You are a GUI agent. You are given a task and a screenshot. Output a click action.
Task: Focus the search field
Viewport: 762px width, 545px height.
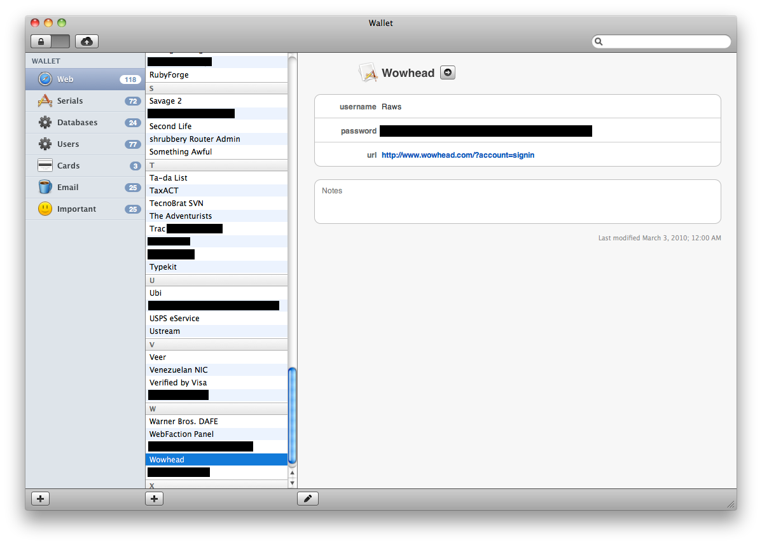click(x=662, y=42)
